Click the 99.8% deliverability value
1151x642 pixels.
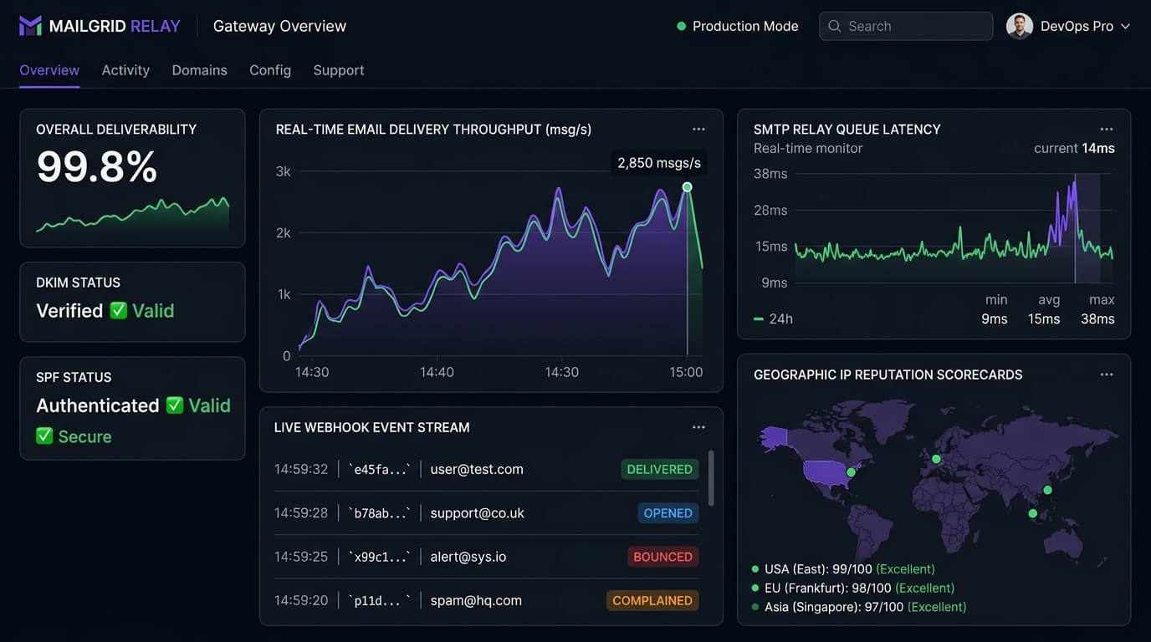pyautogui.click(x=97, y=167)
